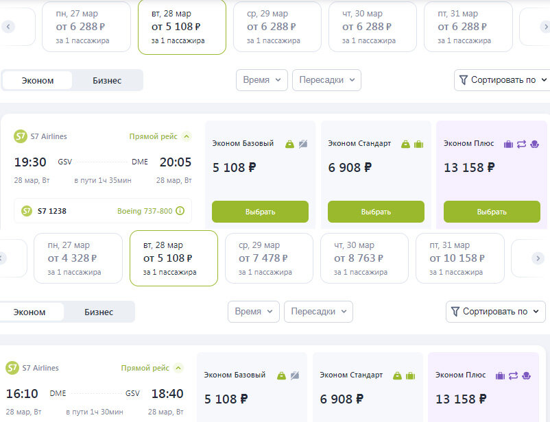The width and height of the screenshot is (550, 422).
Task: Select Эконом in the lower class toggle
Action: click(x=29, y=312)
